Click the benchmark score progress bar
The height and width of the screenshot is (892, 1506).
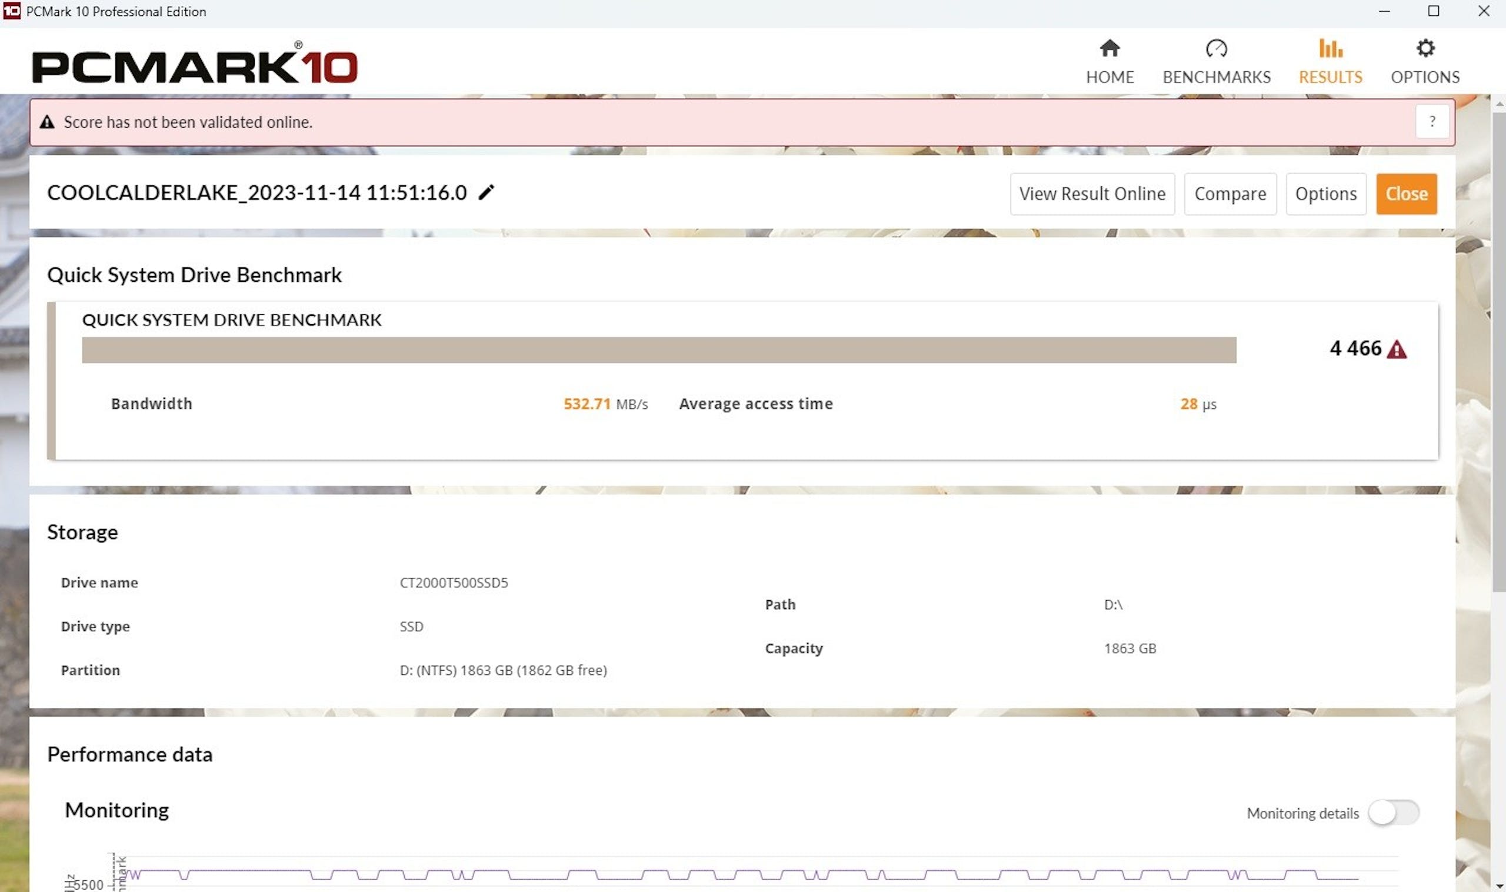pos(659,350)
